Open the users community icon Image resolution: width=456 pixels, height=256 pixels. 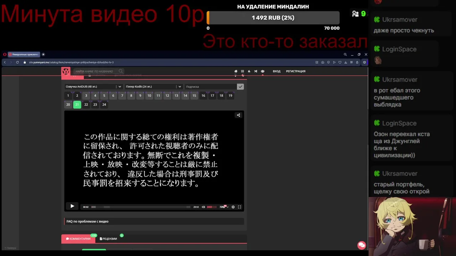pyautogui.click(x=263, y=71)
